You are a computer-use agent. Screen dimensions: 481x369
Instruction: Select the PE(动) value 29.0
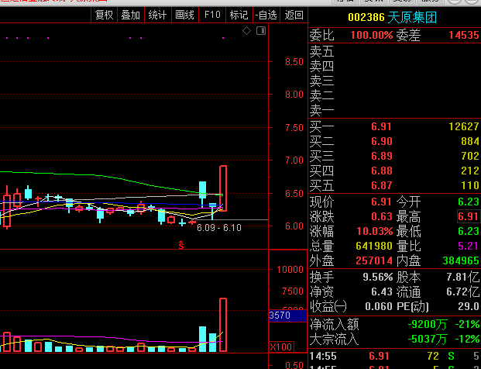point(469,306)
